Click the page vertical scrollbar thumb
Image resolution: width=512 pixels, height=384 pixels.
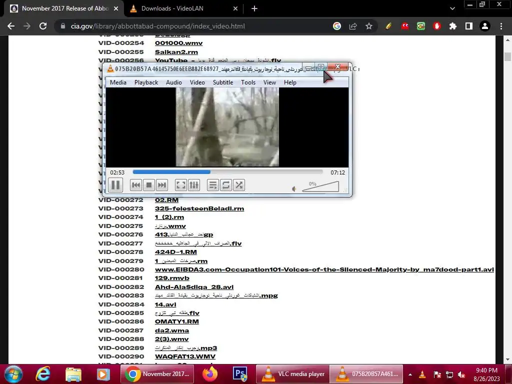tap(507, 56)
